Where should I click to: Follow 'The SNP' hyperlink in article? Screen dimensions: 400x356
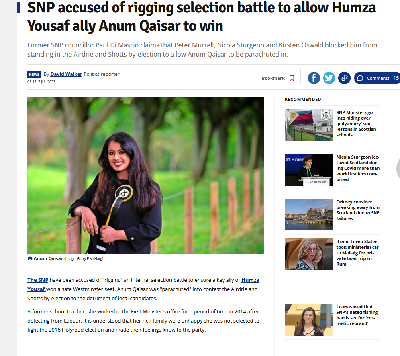coord(38,280)
